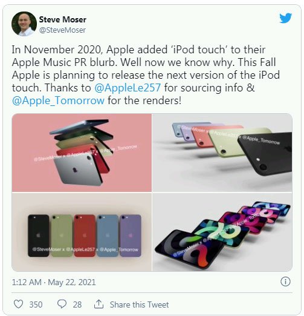Click the tweet body text
Image resolution: width=304 pixels, height=316 pixels.
146,75
